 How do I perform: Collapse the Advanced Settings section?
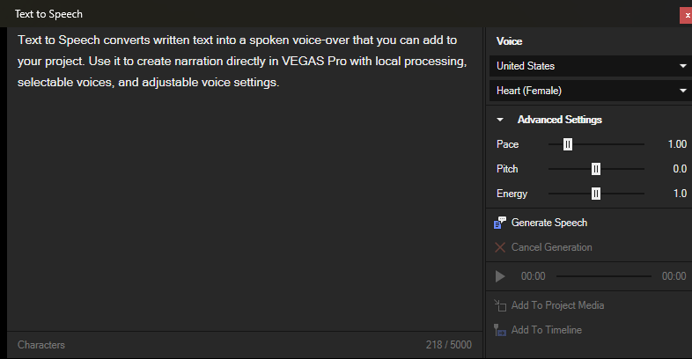(500, 120)
